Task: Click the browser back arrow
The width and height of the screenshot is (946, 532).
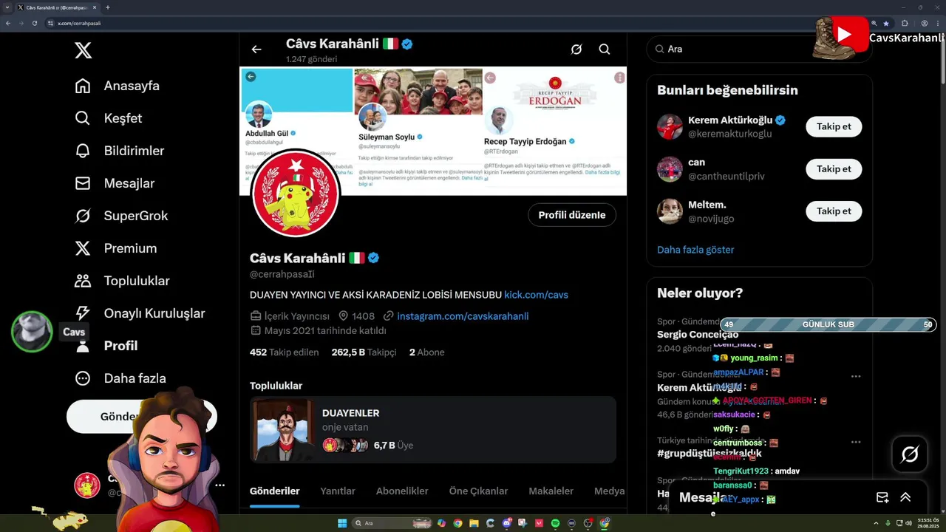Action: tap(8, 23)
